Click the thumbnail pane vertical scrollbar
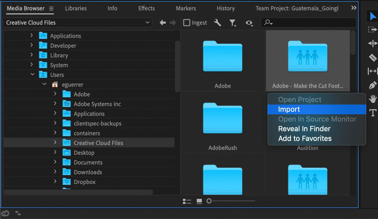This screenshot has height=219, width=378. [353, 43]
